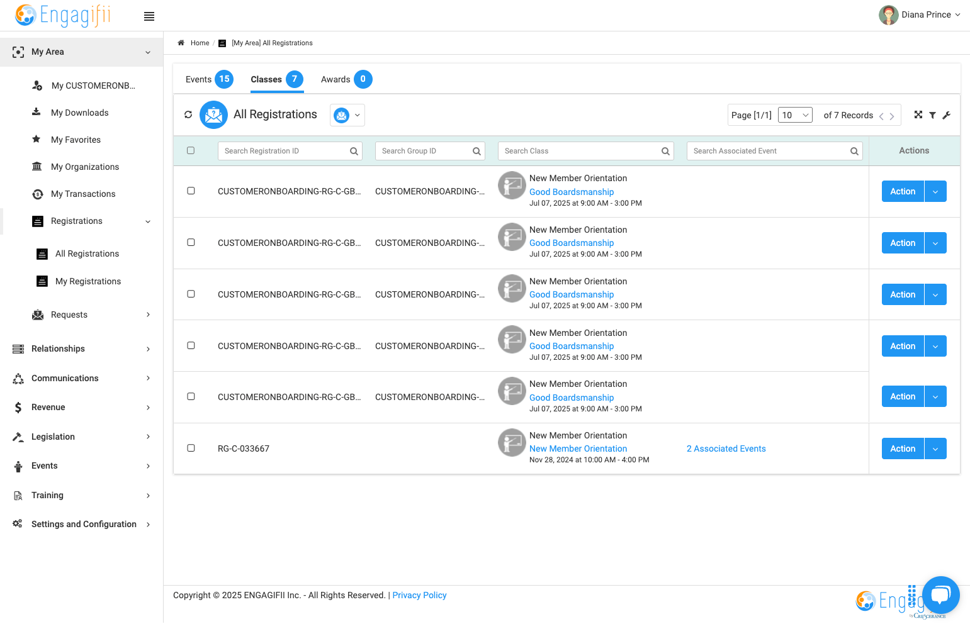Open the grid filter funnel

pos(932,115)
